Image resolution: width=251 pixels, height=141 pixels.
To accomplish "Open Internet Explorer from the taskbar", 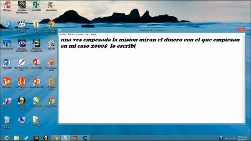I will (x=7, y=138).
